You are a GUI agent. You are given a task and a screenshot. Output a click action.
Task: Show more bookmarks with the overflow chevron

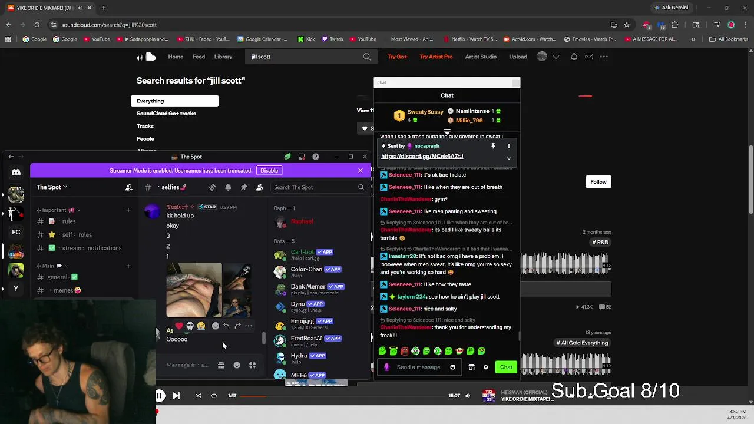point(693,39)
